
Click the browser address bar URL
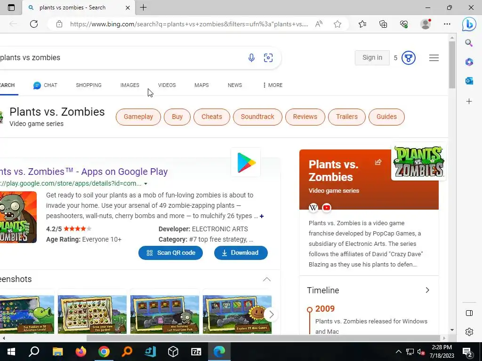point(189,24)
